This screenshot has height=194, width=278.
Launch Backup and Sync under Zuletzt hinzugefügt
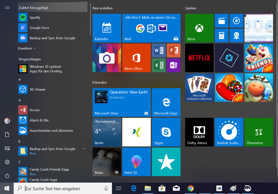(x=53, y=38)
